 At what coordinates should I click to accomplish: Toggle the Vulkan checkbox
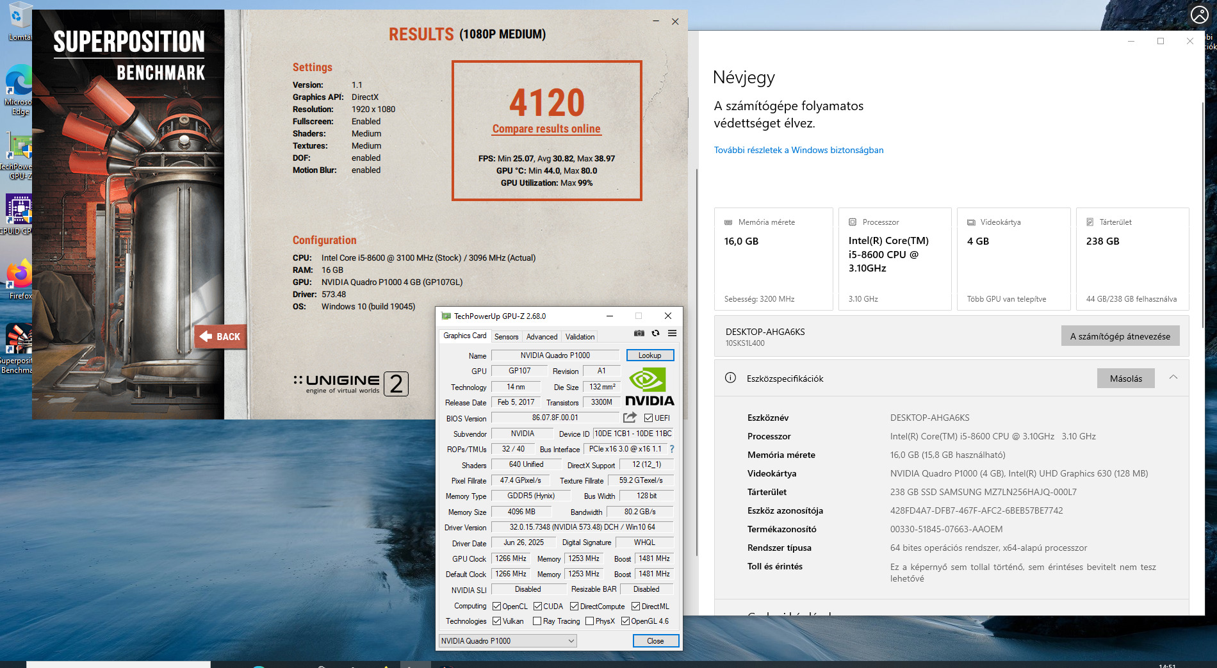(x=496, y=621)
